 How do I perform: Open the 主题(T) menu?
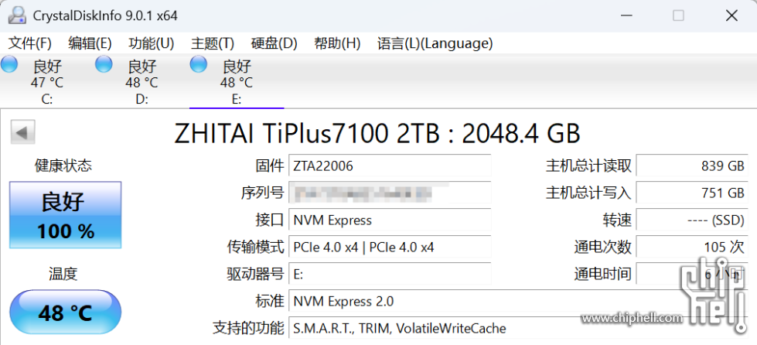point(213,43)
